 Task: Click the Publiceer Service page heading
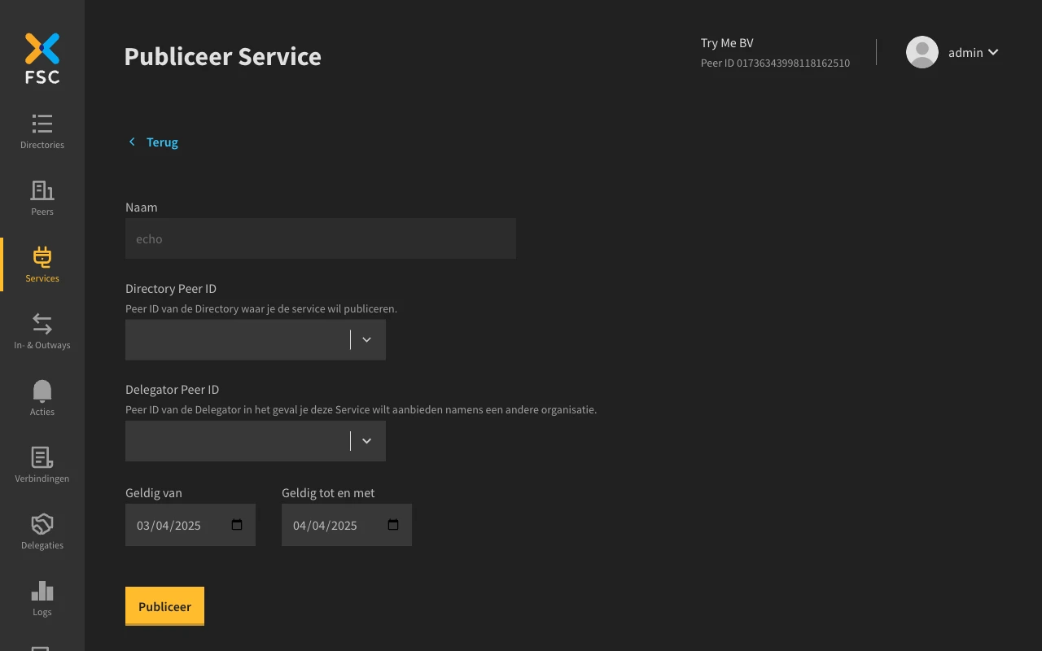pos(222,56)
